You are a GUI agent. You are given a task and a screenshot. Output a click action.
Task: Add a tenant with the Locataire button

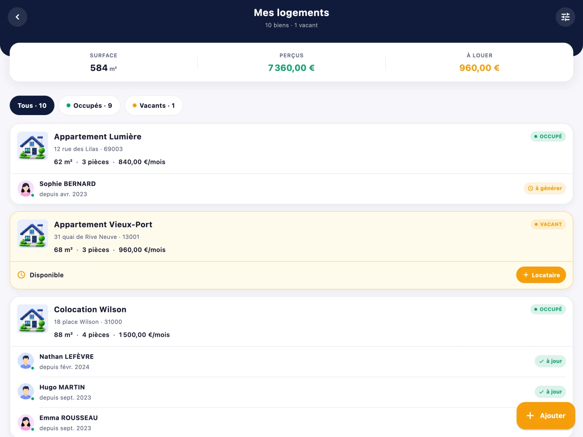(x=541, y=275)
